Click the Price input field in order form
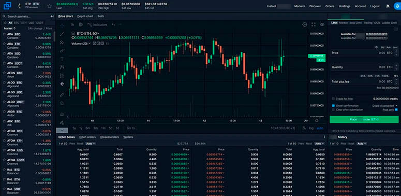The image size is (401, 196). click(x=364, y=53)
